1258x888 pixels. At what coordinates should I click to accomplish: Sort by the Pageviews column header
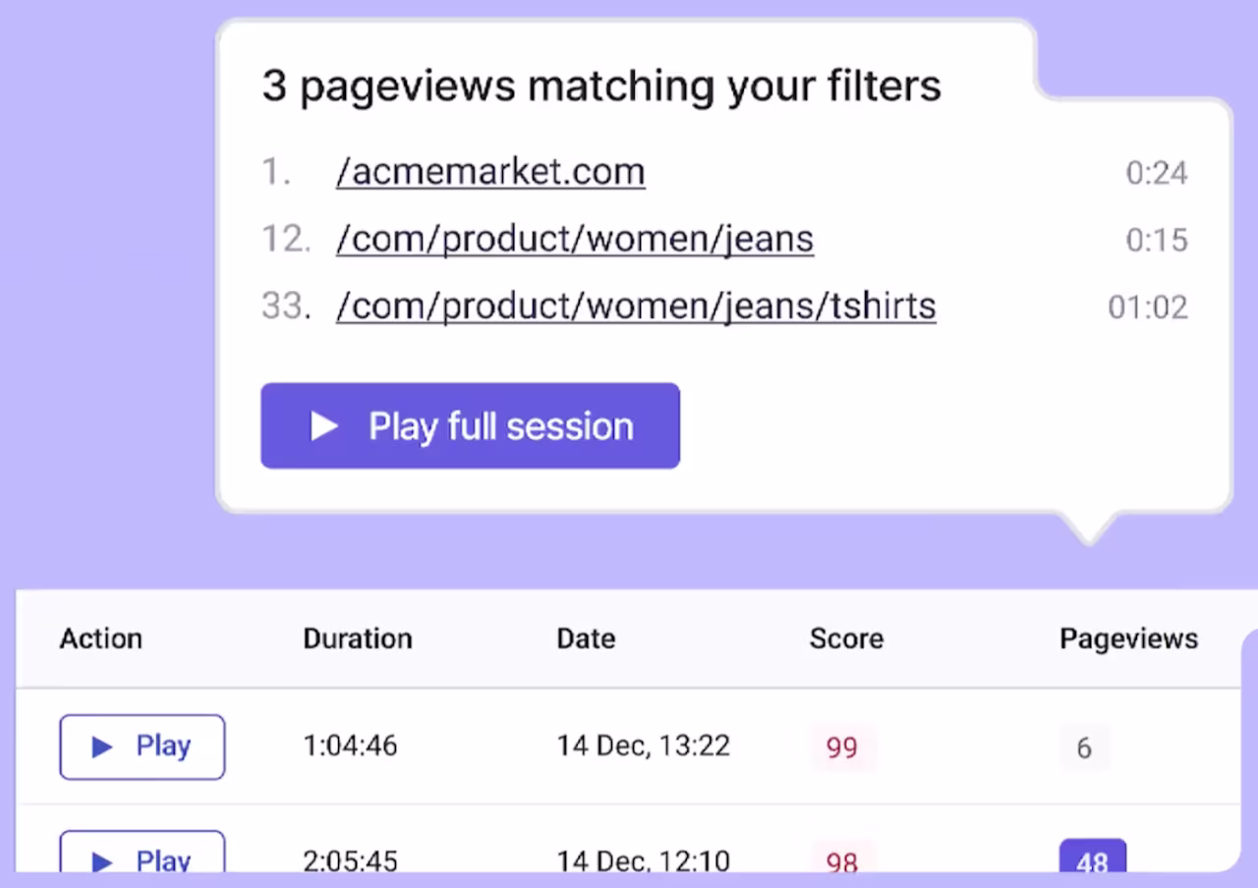[x=1128, y=638]
